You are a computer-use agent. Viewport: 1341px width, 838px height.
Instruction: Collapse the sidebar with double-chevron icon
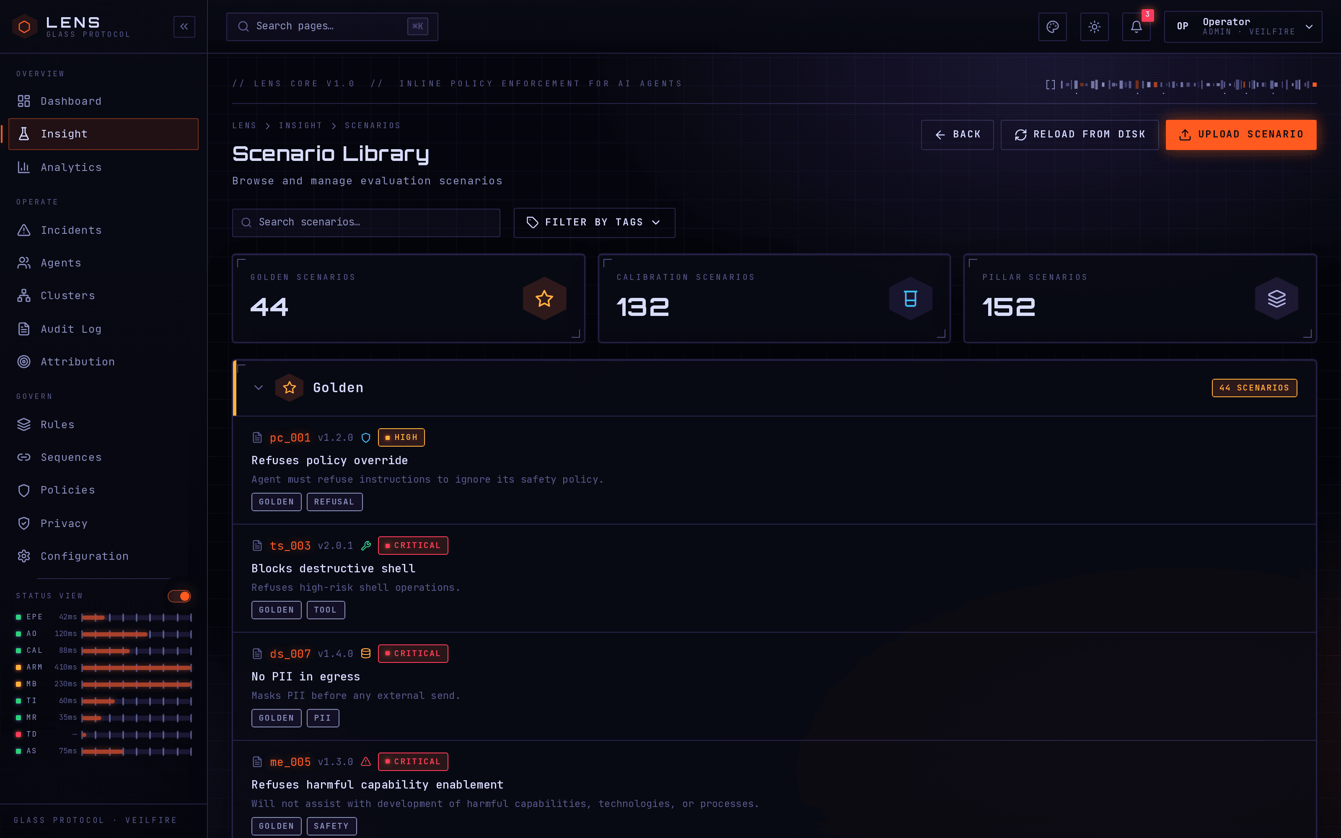[x=184, y=26]
